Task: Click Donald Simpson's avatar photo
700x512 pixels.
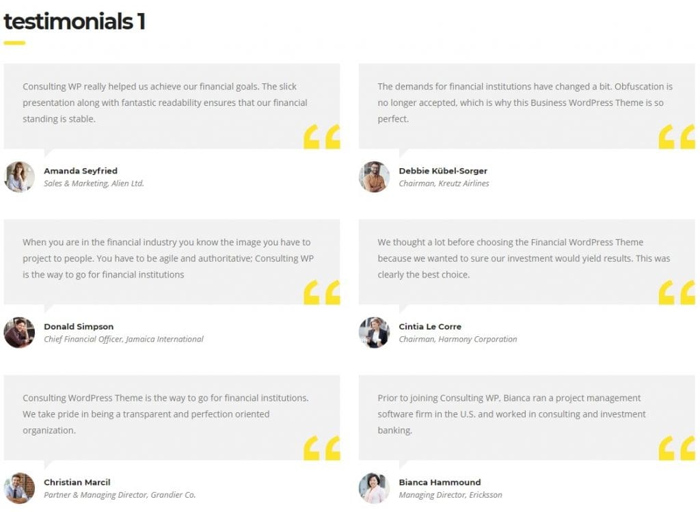Action: click(19, 333)
